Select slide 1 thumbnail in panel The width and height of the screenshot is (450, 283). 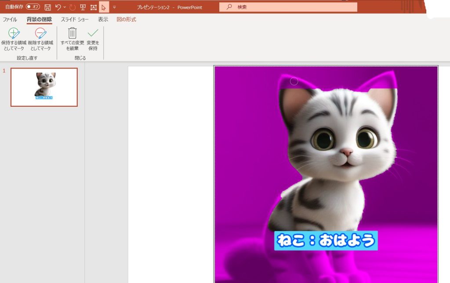click(44, 87)
